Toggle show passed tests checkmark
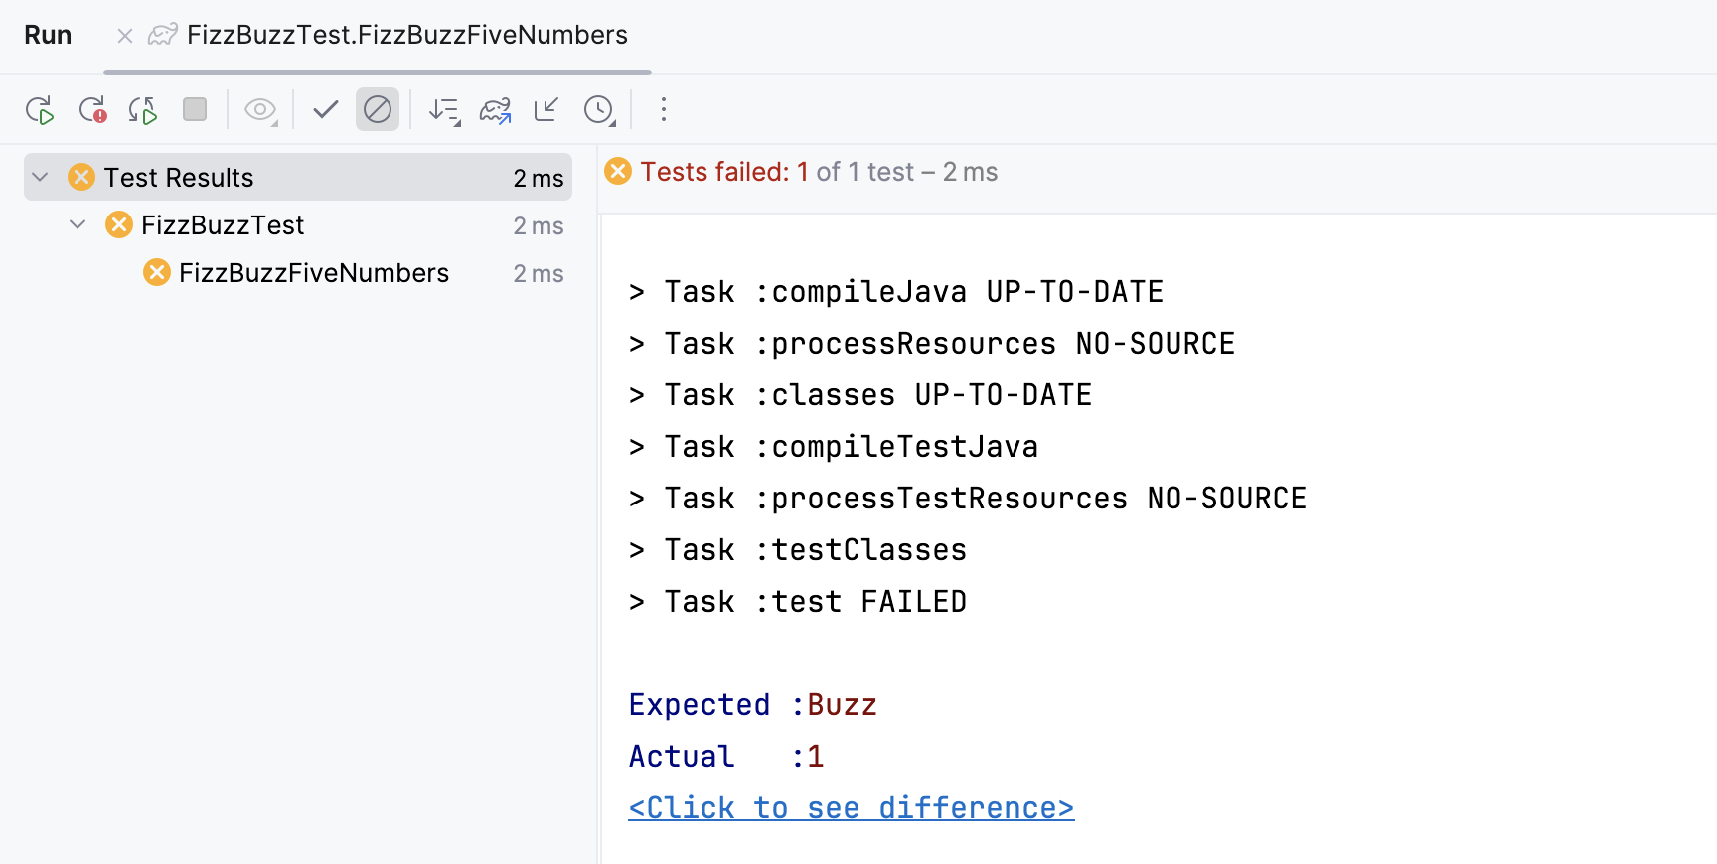The image size is (1717, 864). [326, 110]
